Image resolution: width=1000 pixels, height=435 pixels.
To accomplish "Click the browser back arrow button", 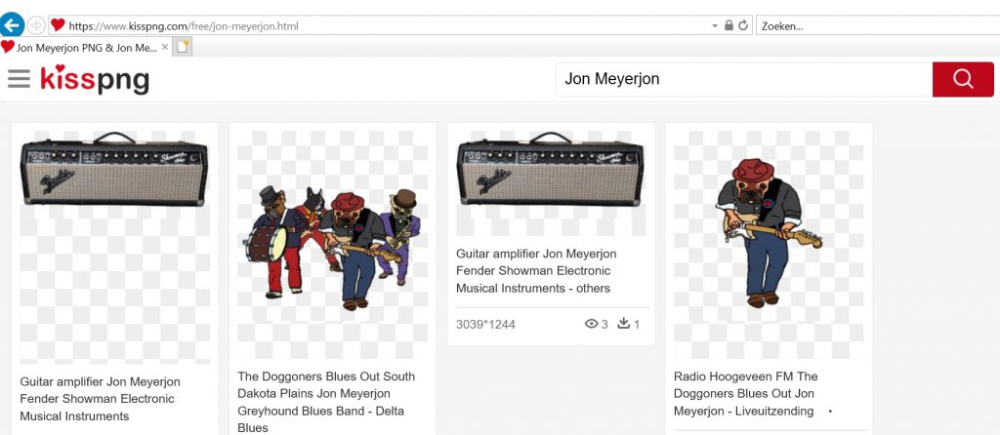I will pos(12,25).
